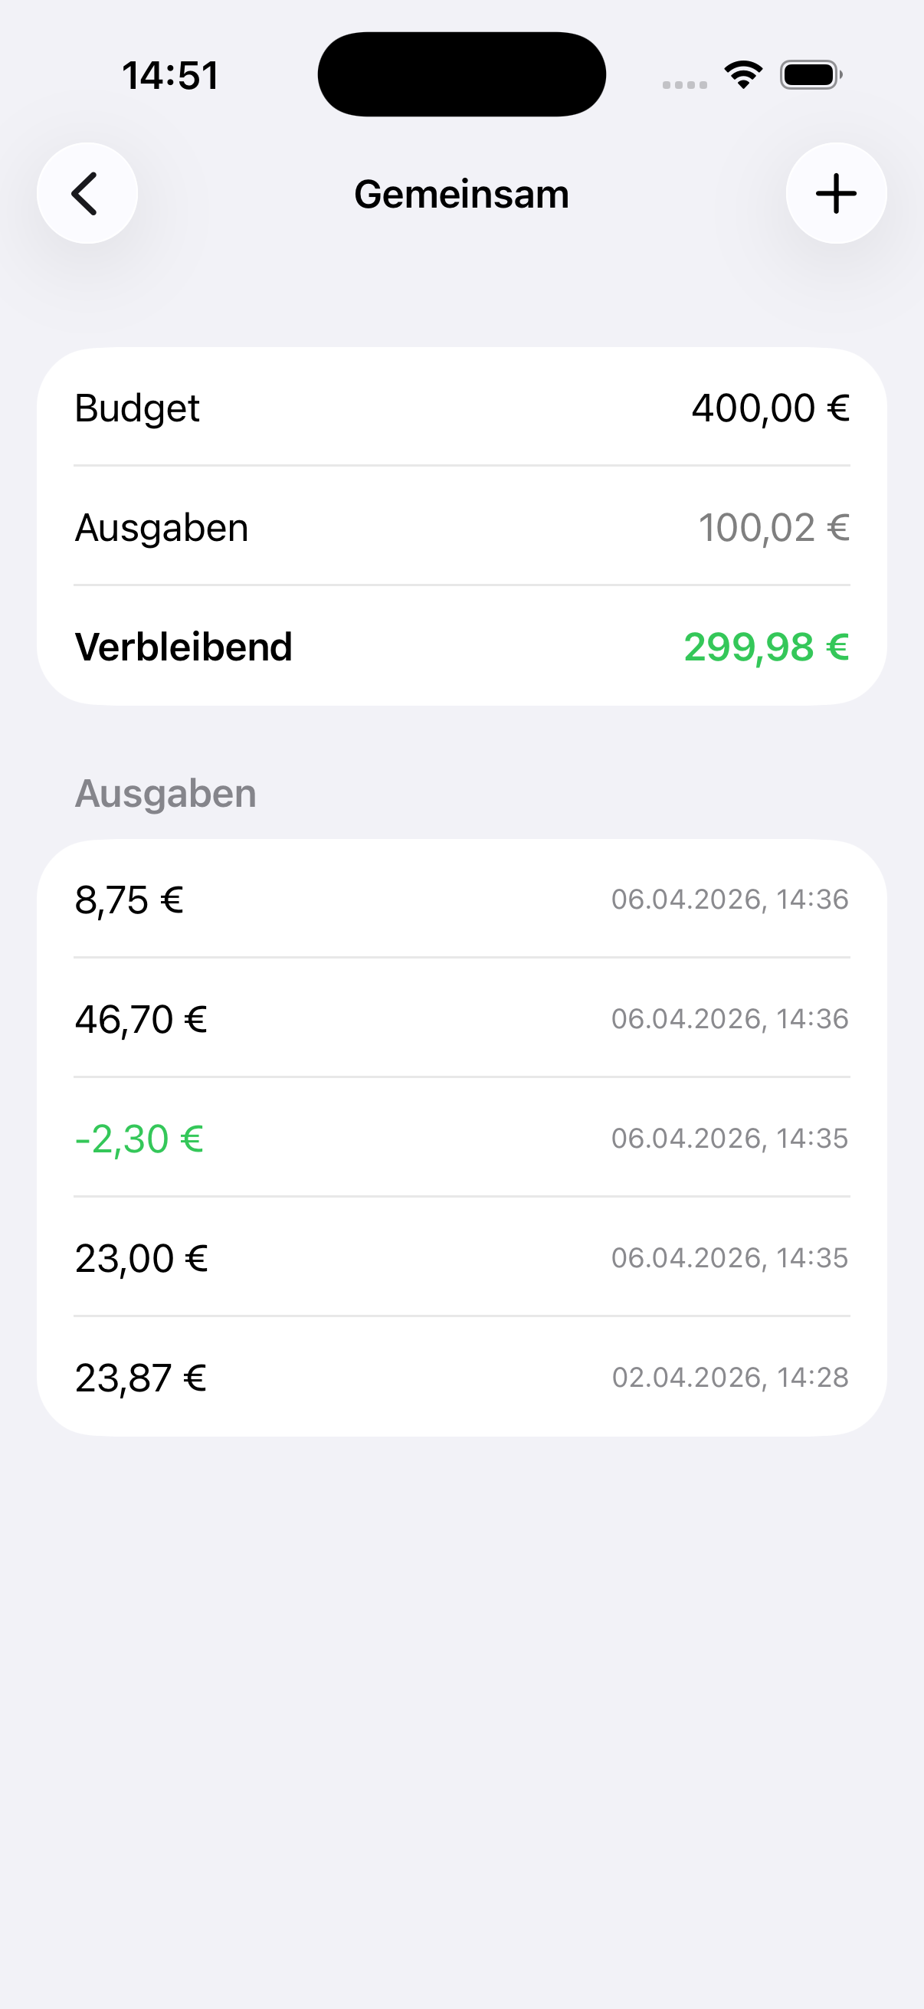Tap the 100,02 € spent total

(x=773, y=527)
